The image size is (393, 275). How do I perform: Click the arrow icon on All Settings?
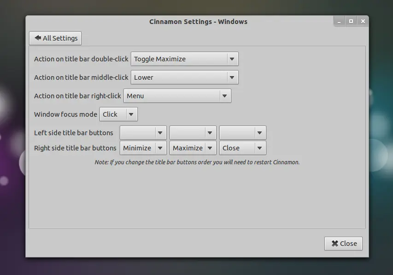click(x=38, y=38)
